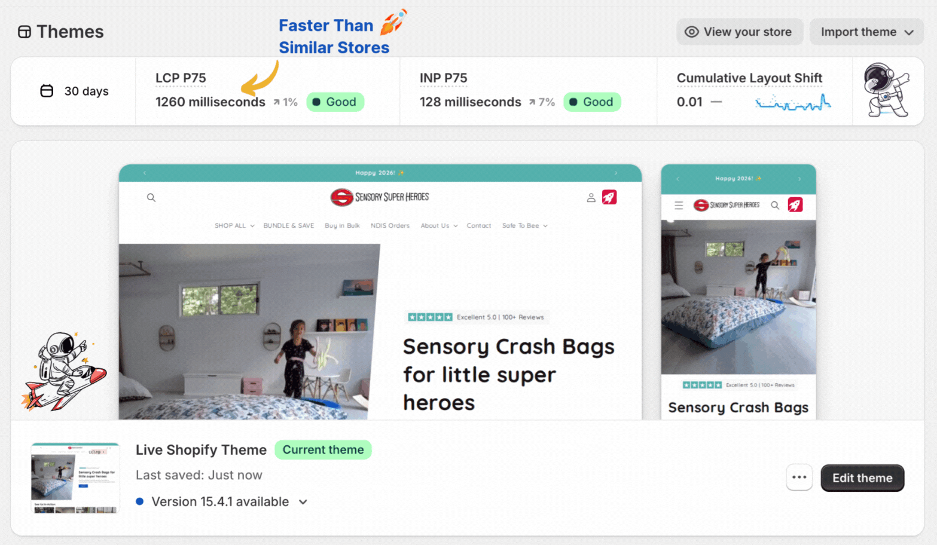Click the calendar icon beside 30 days

click(47, 91)
